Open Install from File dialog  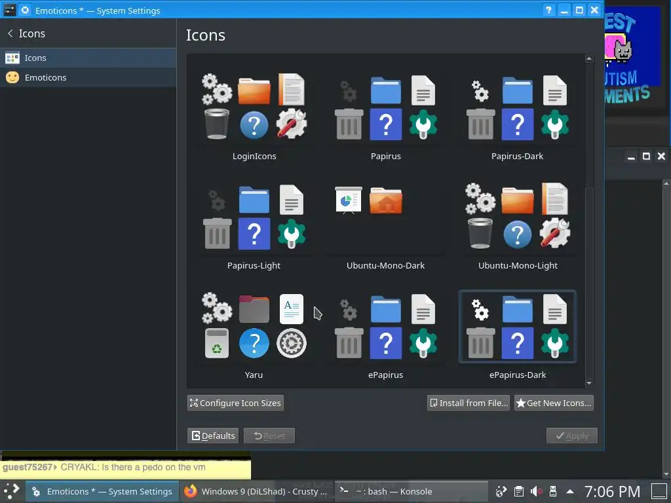[468, 403]
